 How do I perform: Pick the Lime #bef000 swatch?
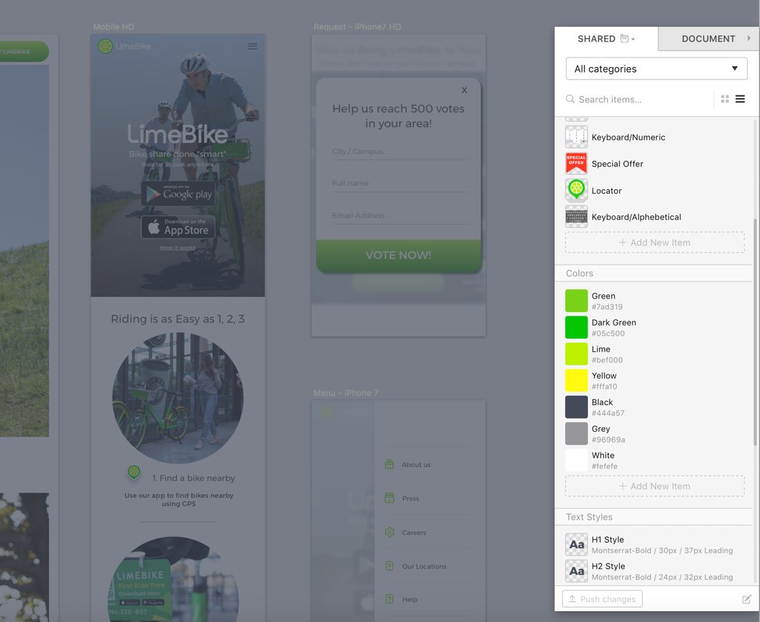(x=576, y=355)
